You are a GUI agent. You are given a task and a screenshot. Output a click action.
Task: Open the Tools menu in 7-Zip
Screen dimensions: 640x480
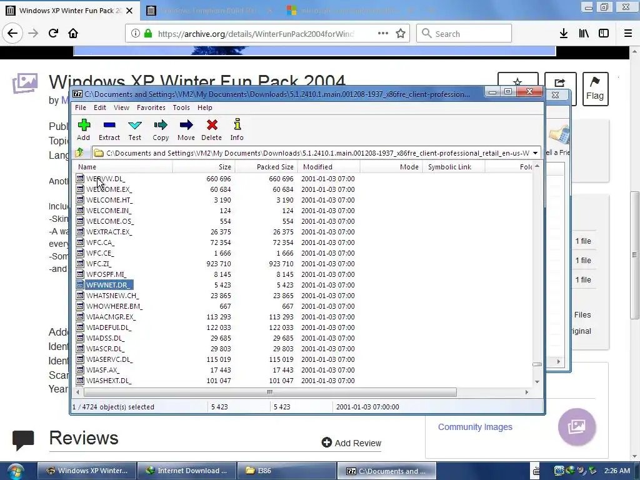tap(181, 107)
